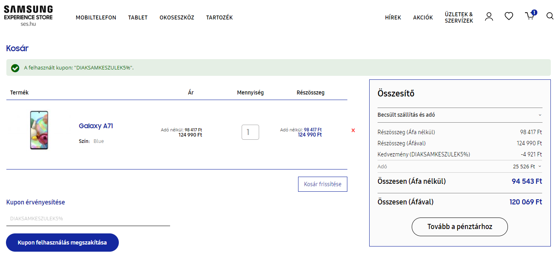Click the Kosár frissítése button
Viewport: 556px width, 260px height.
pos(322,184)
